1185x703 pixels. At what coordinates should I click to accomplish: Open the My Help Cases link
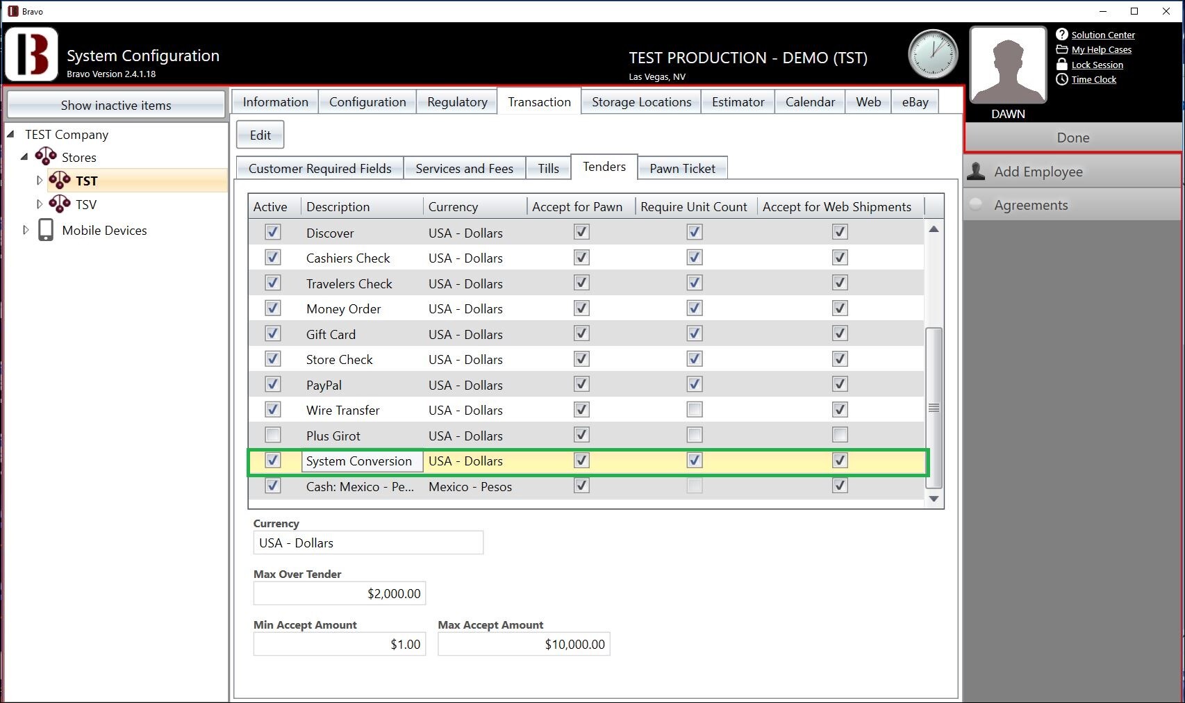click(1102, 49)
